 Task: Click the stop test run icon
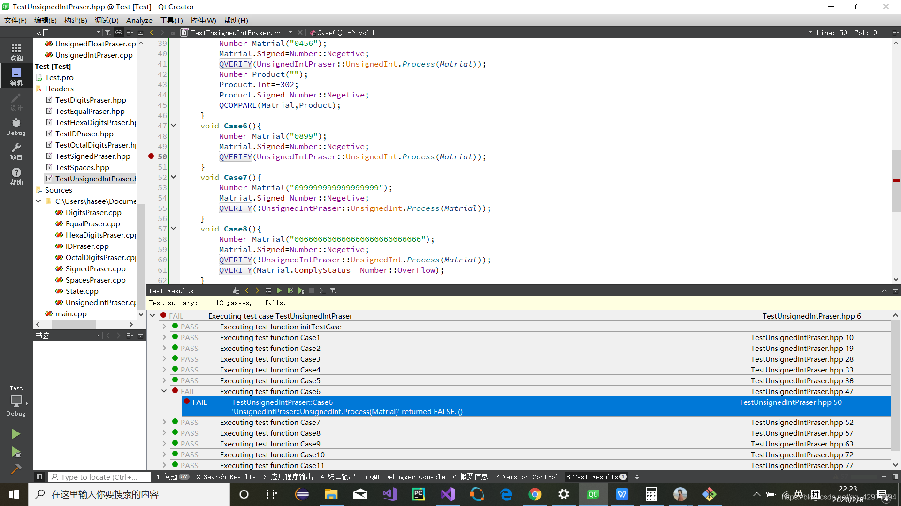[312, 290]
